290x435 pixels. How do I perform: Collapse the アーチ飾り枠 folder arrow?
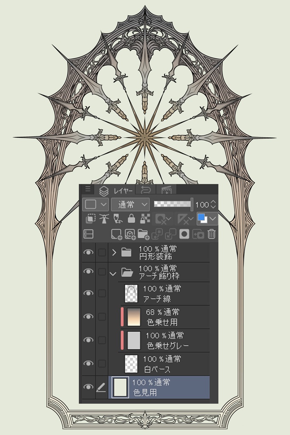(x=113, y=274)
